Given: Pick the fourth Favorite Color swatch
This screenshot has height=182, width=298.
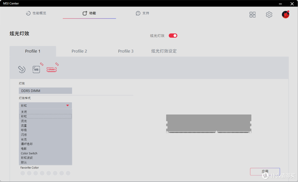Looking at the screenshot, I should [42, 173].
